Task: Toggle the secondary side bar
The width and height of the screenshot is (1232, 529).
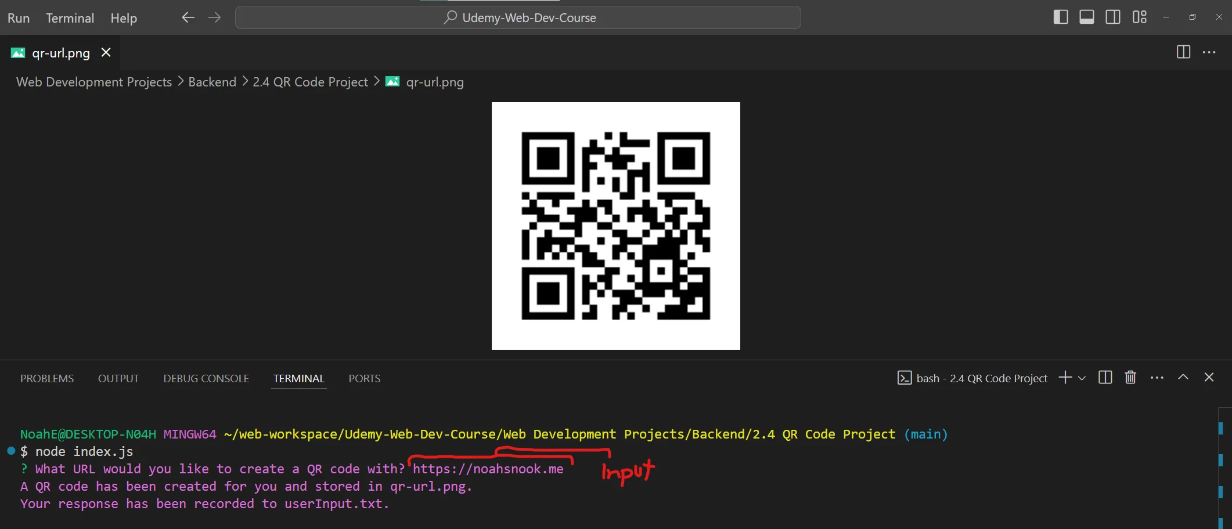Action: coord(1113,17)
